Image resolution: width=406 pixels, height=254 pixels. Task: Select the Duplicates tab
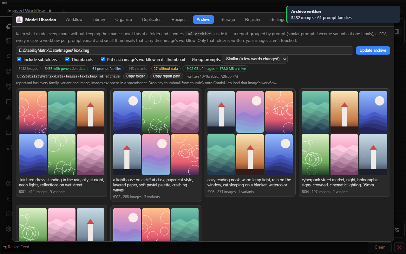pos(152,20)
